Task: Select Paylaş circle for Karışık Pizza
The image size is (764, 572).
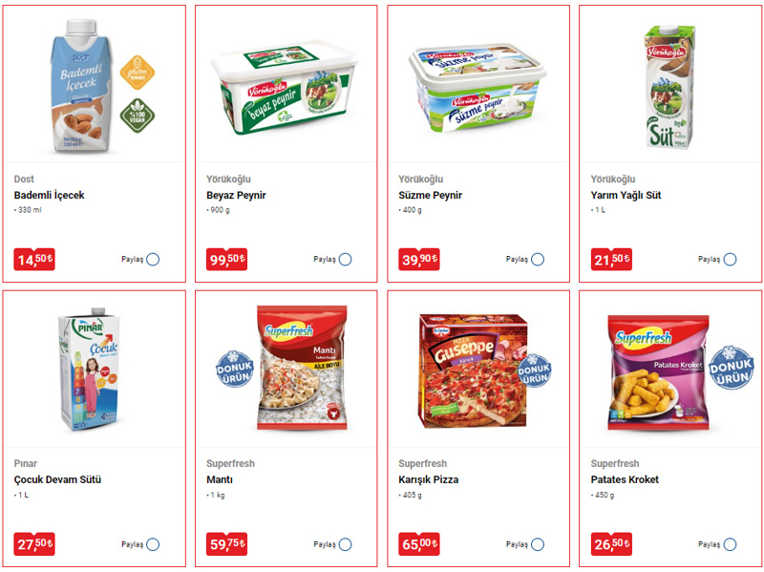Action: pos(538,544)
